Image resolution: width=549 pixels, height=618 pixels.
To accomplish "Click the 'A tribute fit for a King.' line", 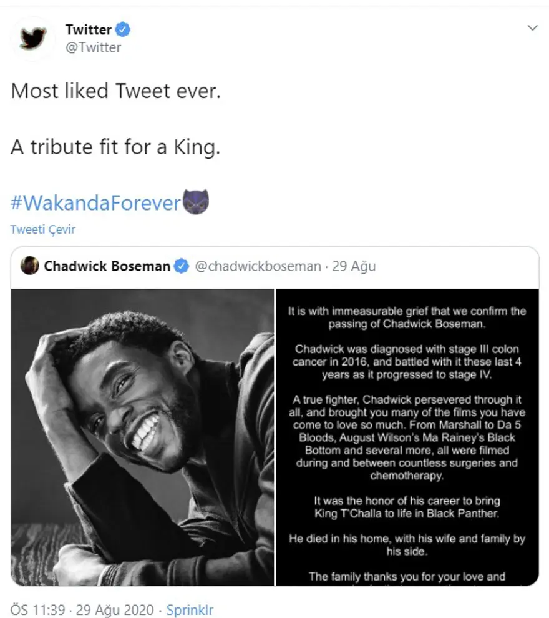I will (115, 147).
